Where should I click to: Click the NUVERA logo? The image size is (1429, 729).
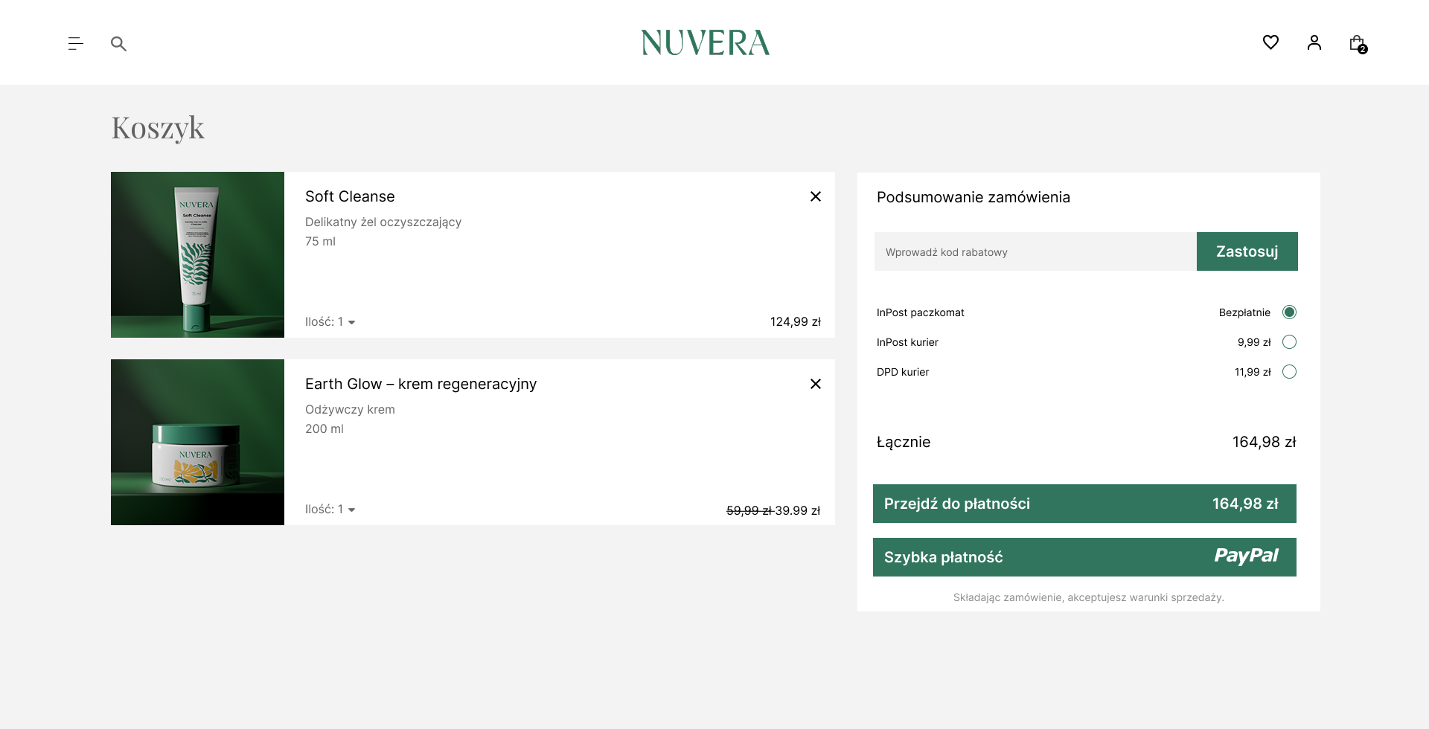[706, 43]
